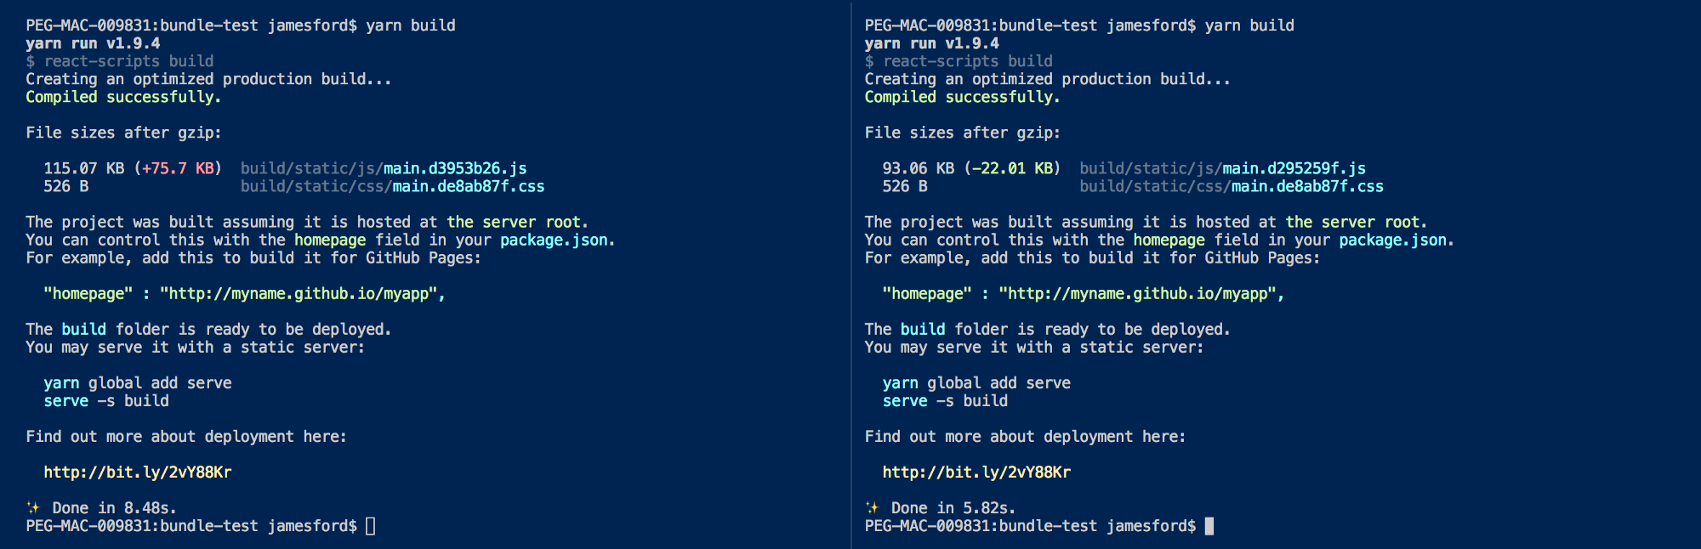Click main.d3953b26.js file name
This screenshot has height=549, width=1701.
455,168
